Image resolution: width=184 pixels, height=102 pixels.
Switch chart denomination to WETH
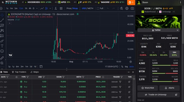90,8
